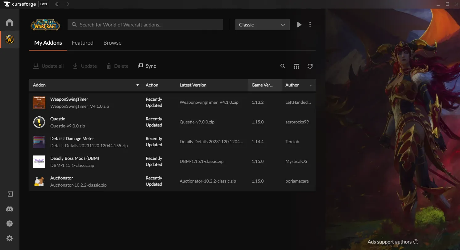Click the Game Version column header
Screen dimensions: 460x250
tap(263, 85)
